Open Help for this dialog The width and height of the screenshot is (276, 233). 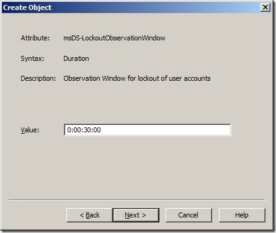click(242, 215)
